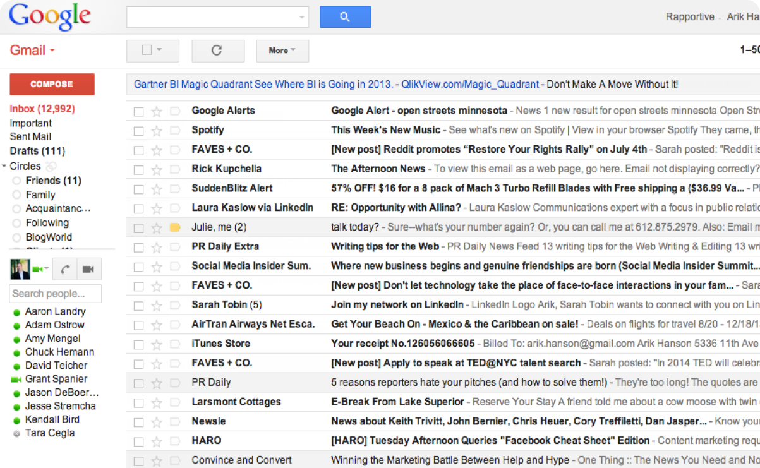Viewport: 760px width, 468px height.
Task: Mark the iTunes Store email as important
Action: (175, 344)
